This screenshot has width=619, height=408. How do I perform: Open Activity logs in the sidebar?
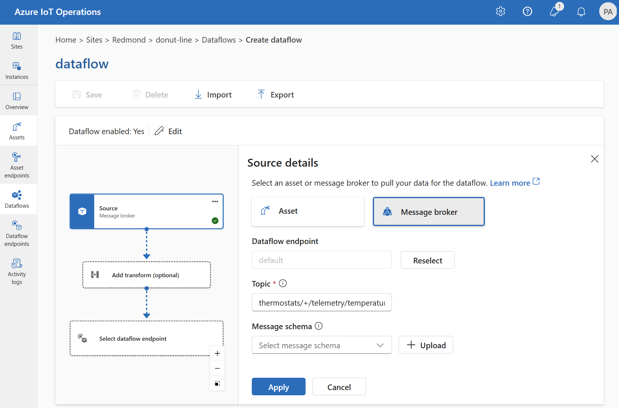[17, 272]
